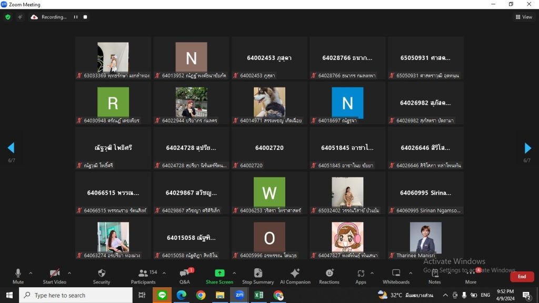Open the Participants panel

[x=143, y=276]
